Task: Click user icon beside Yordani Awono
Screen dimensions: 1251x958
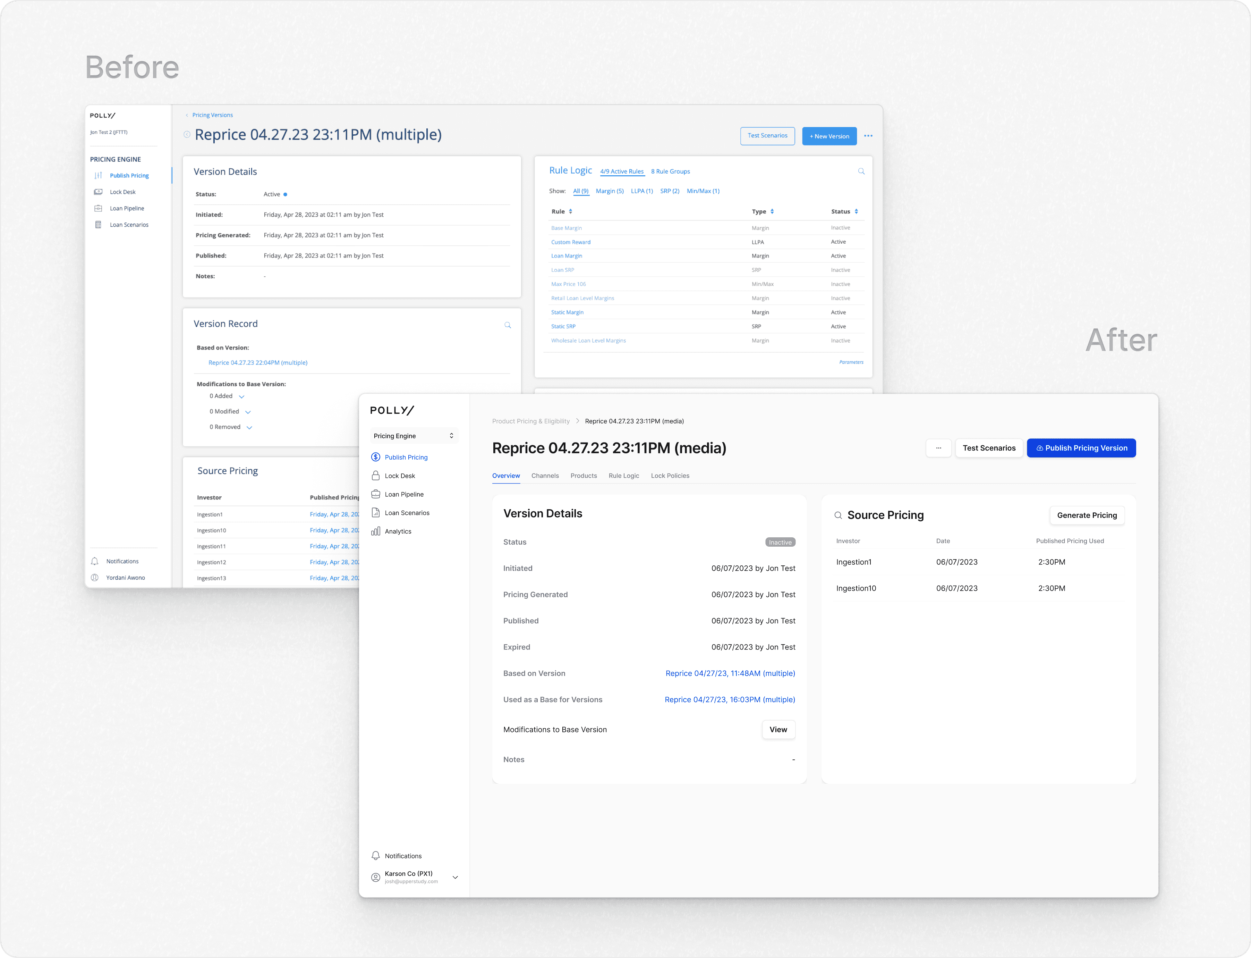Action: (95, 578)
